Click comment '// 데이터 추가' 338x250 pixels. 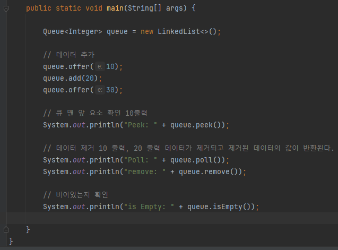point(69,55)
